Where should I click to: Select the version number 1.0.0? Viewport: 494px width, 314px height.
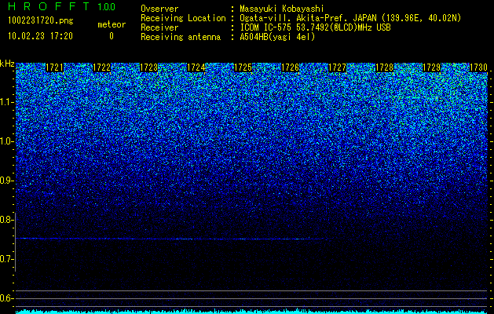[107, 7]
